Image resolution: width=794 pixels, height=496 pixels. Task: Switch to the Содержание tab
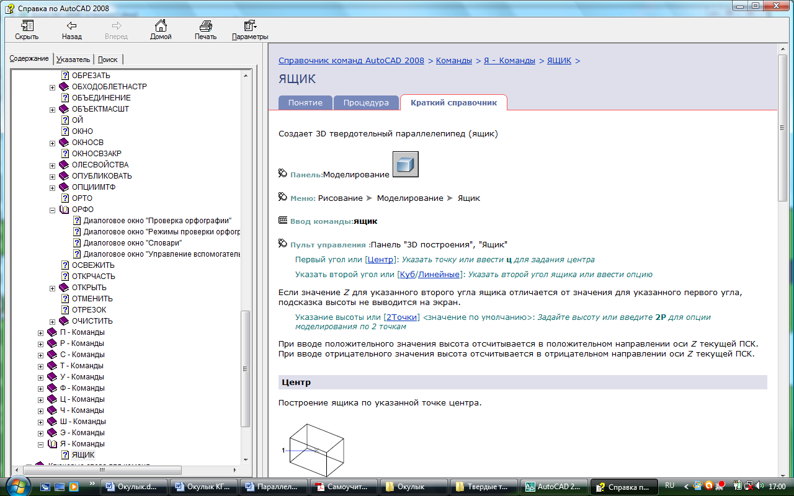click(x=29, y=58)
